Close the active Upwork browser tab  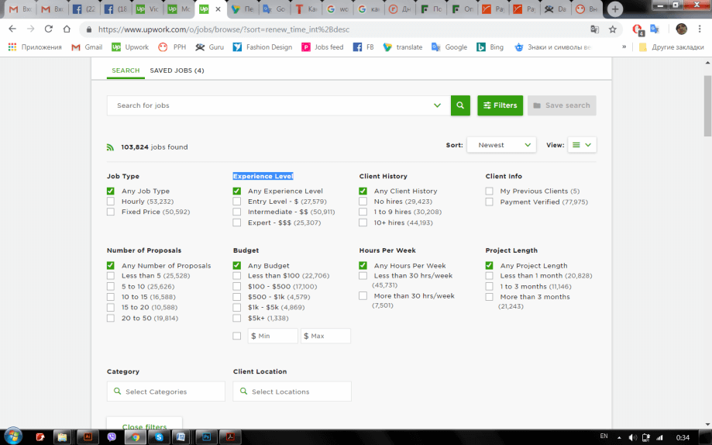(218, 9)
